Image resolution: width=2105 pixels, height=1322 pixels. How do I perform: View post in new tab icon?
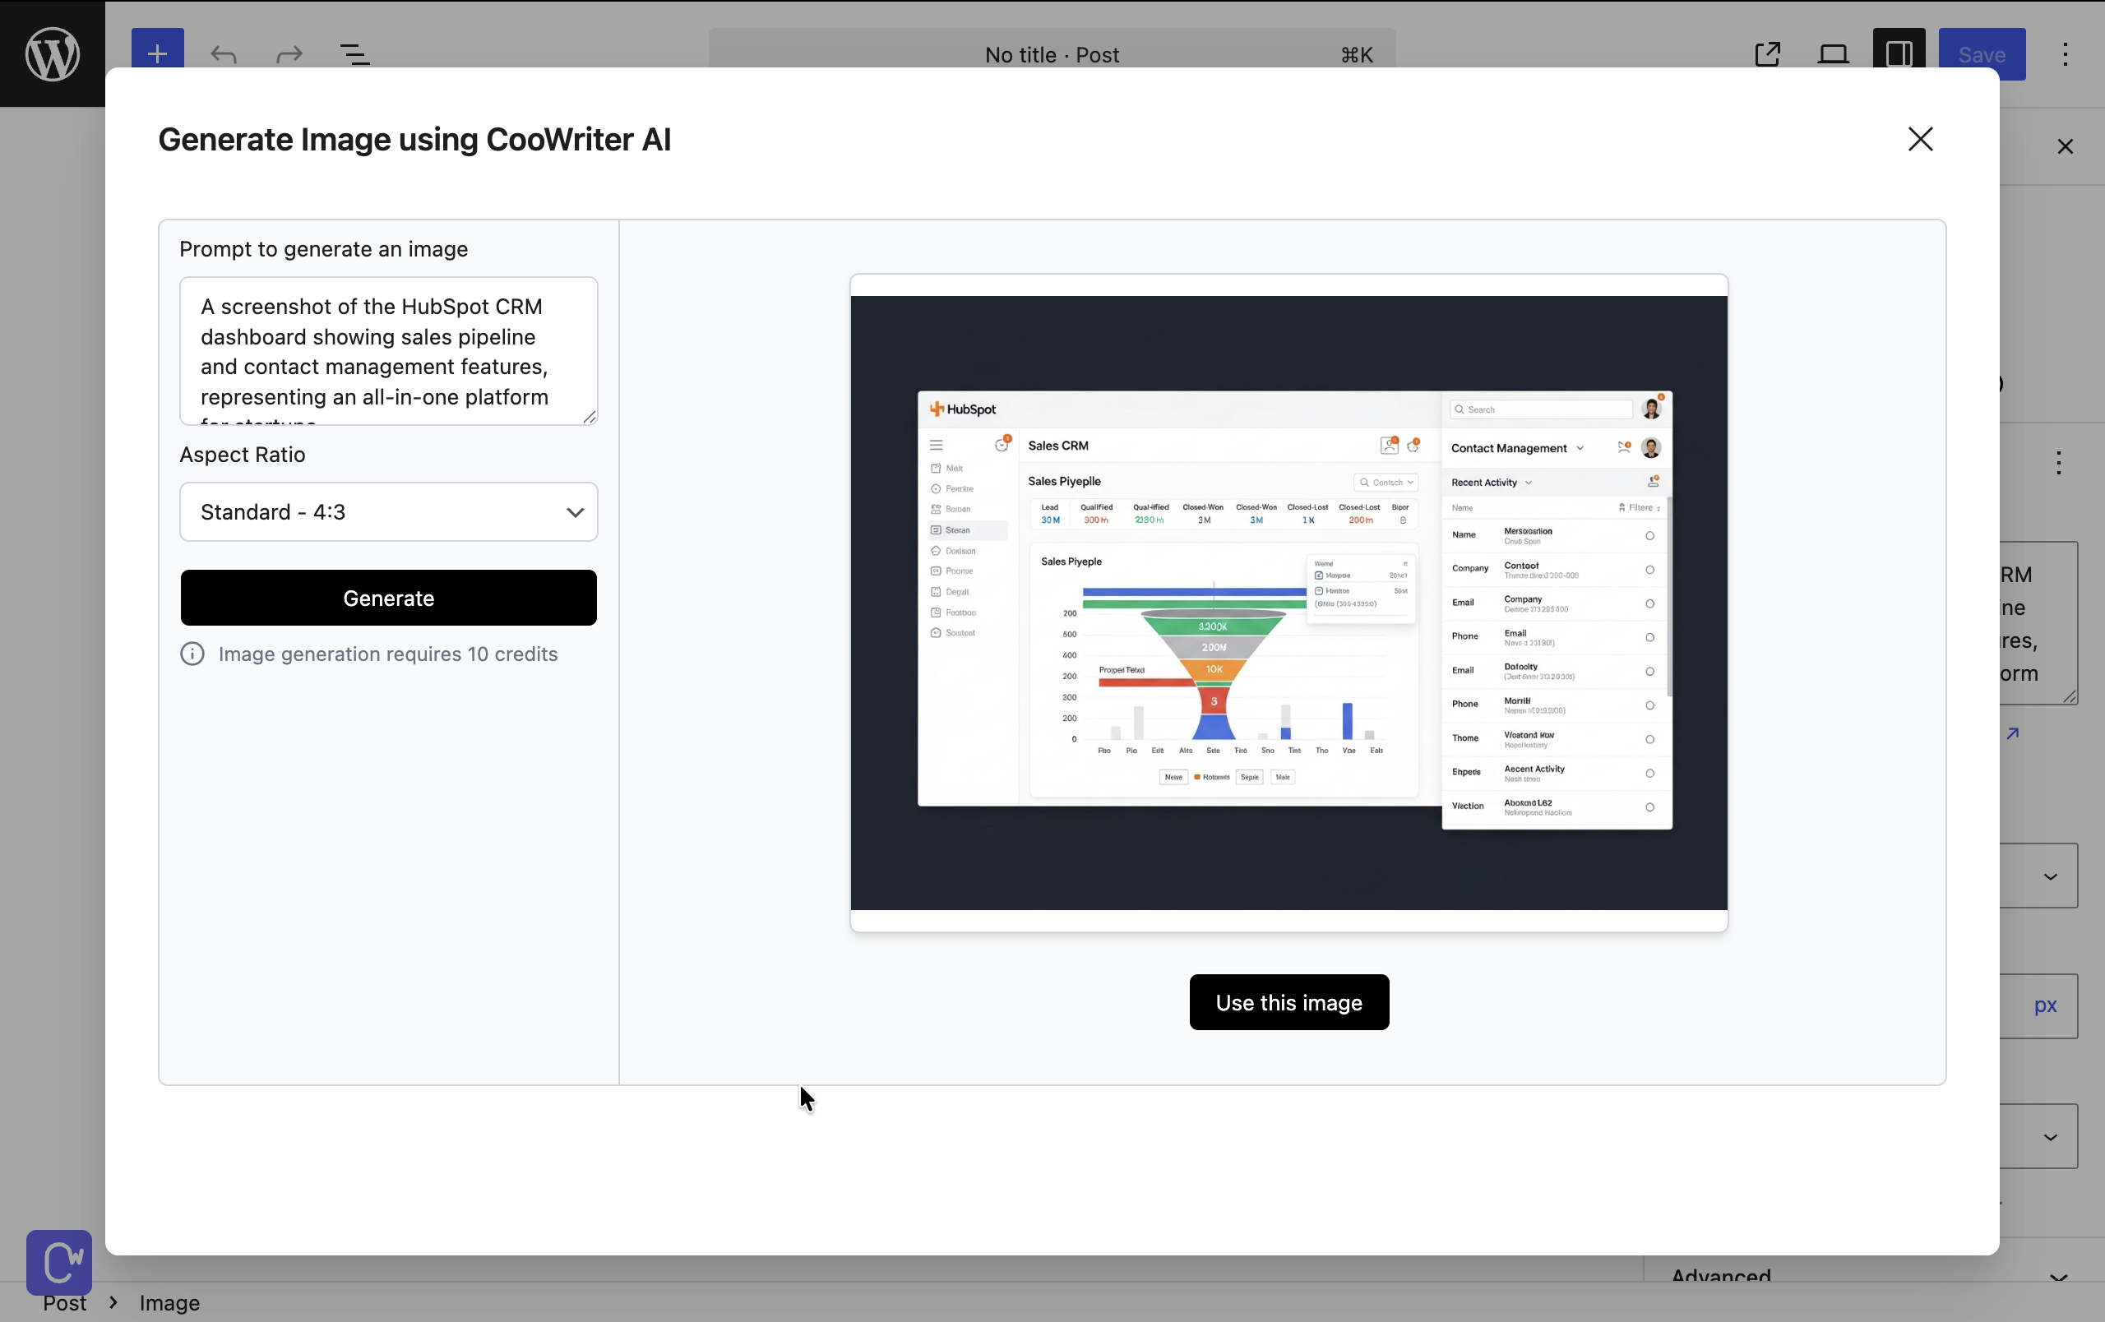(x=1768, y=53)
